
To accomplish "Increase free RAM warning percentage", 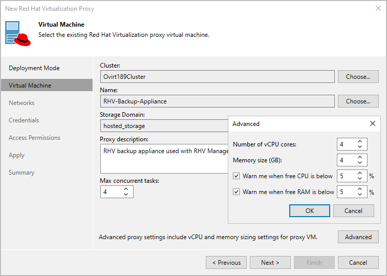I will coord(360,189).
